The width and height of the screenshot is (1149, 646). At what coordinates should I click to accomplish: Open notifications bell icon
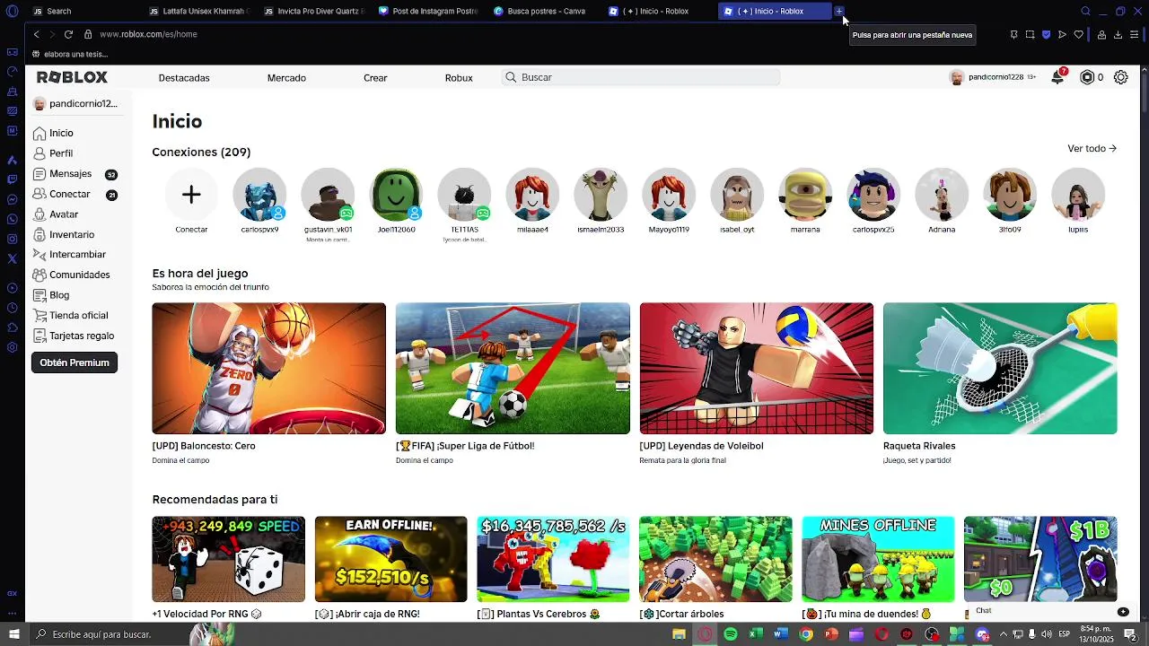(x=1058, y=77)
